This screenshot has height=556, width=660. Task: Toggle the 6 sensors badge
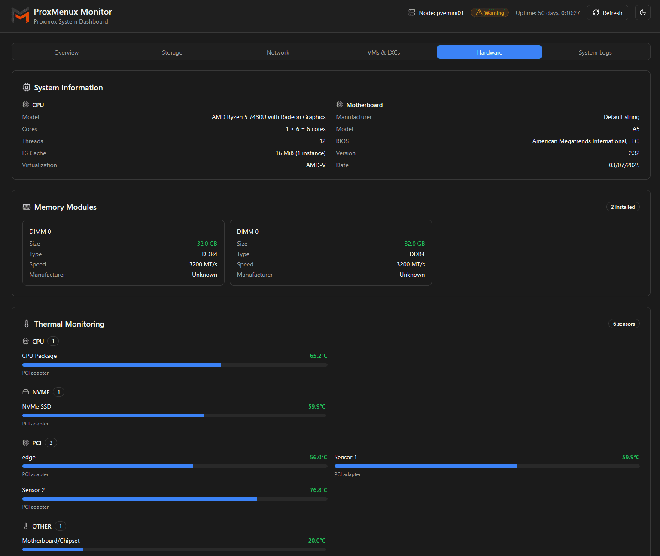624,324
